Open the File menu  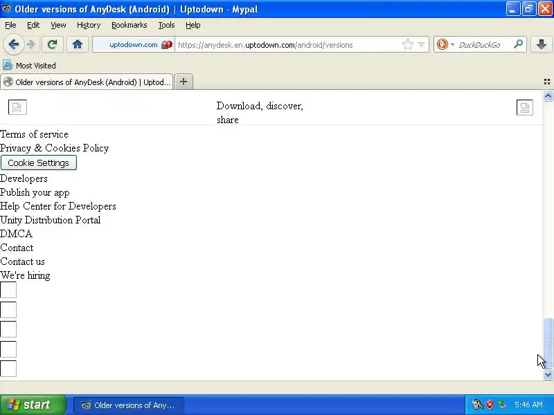coord(10,25)
